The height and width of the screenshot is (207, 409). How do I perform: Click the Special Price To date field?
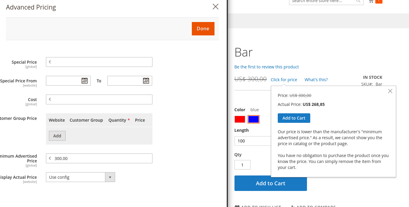point(130,81)
